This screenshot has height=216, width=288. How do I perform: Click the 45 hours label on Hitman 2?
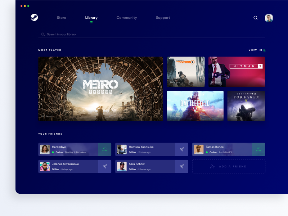216,82
